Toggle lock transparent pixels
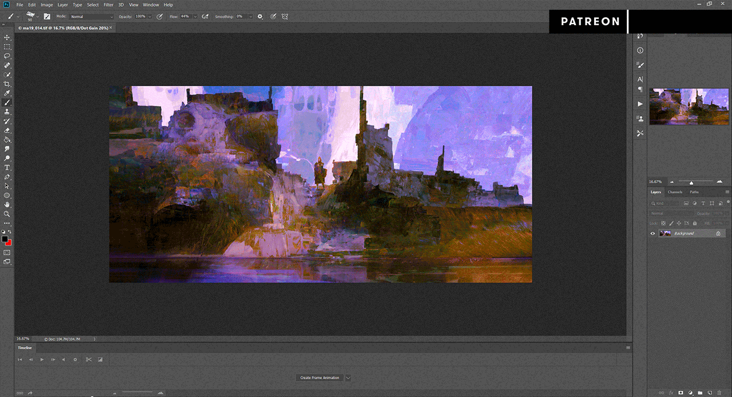The height and width of the screenshot is (397, 732). (x=663, y=223)
